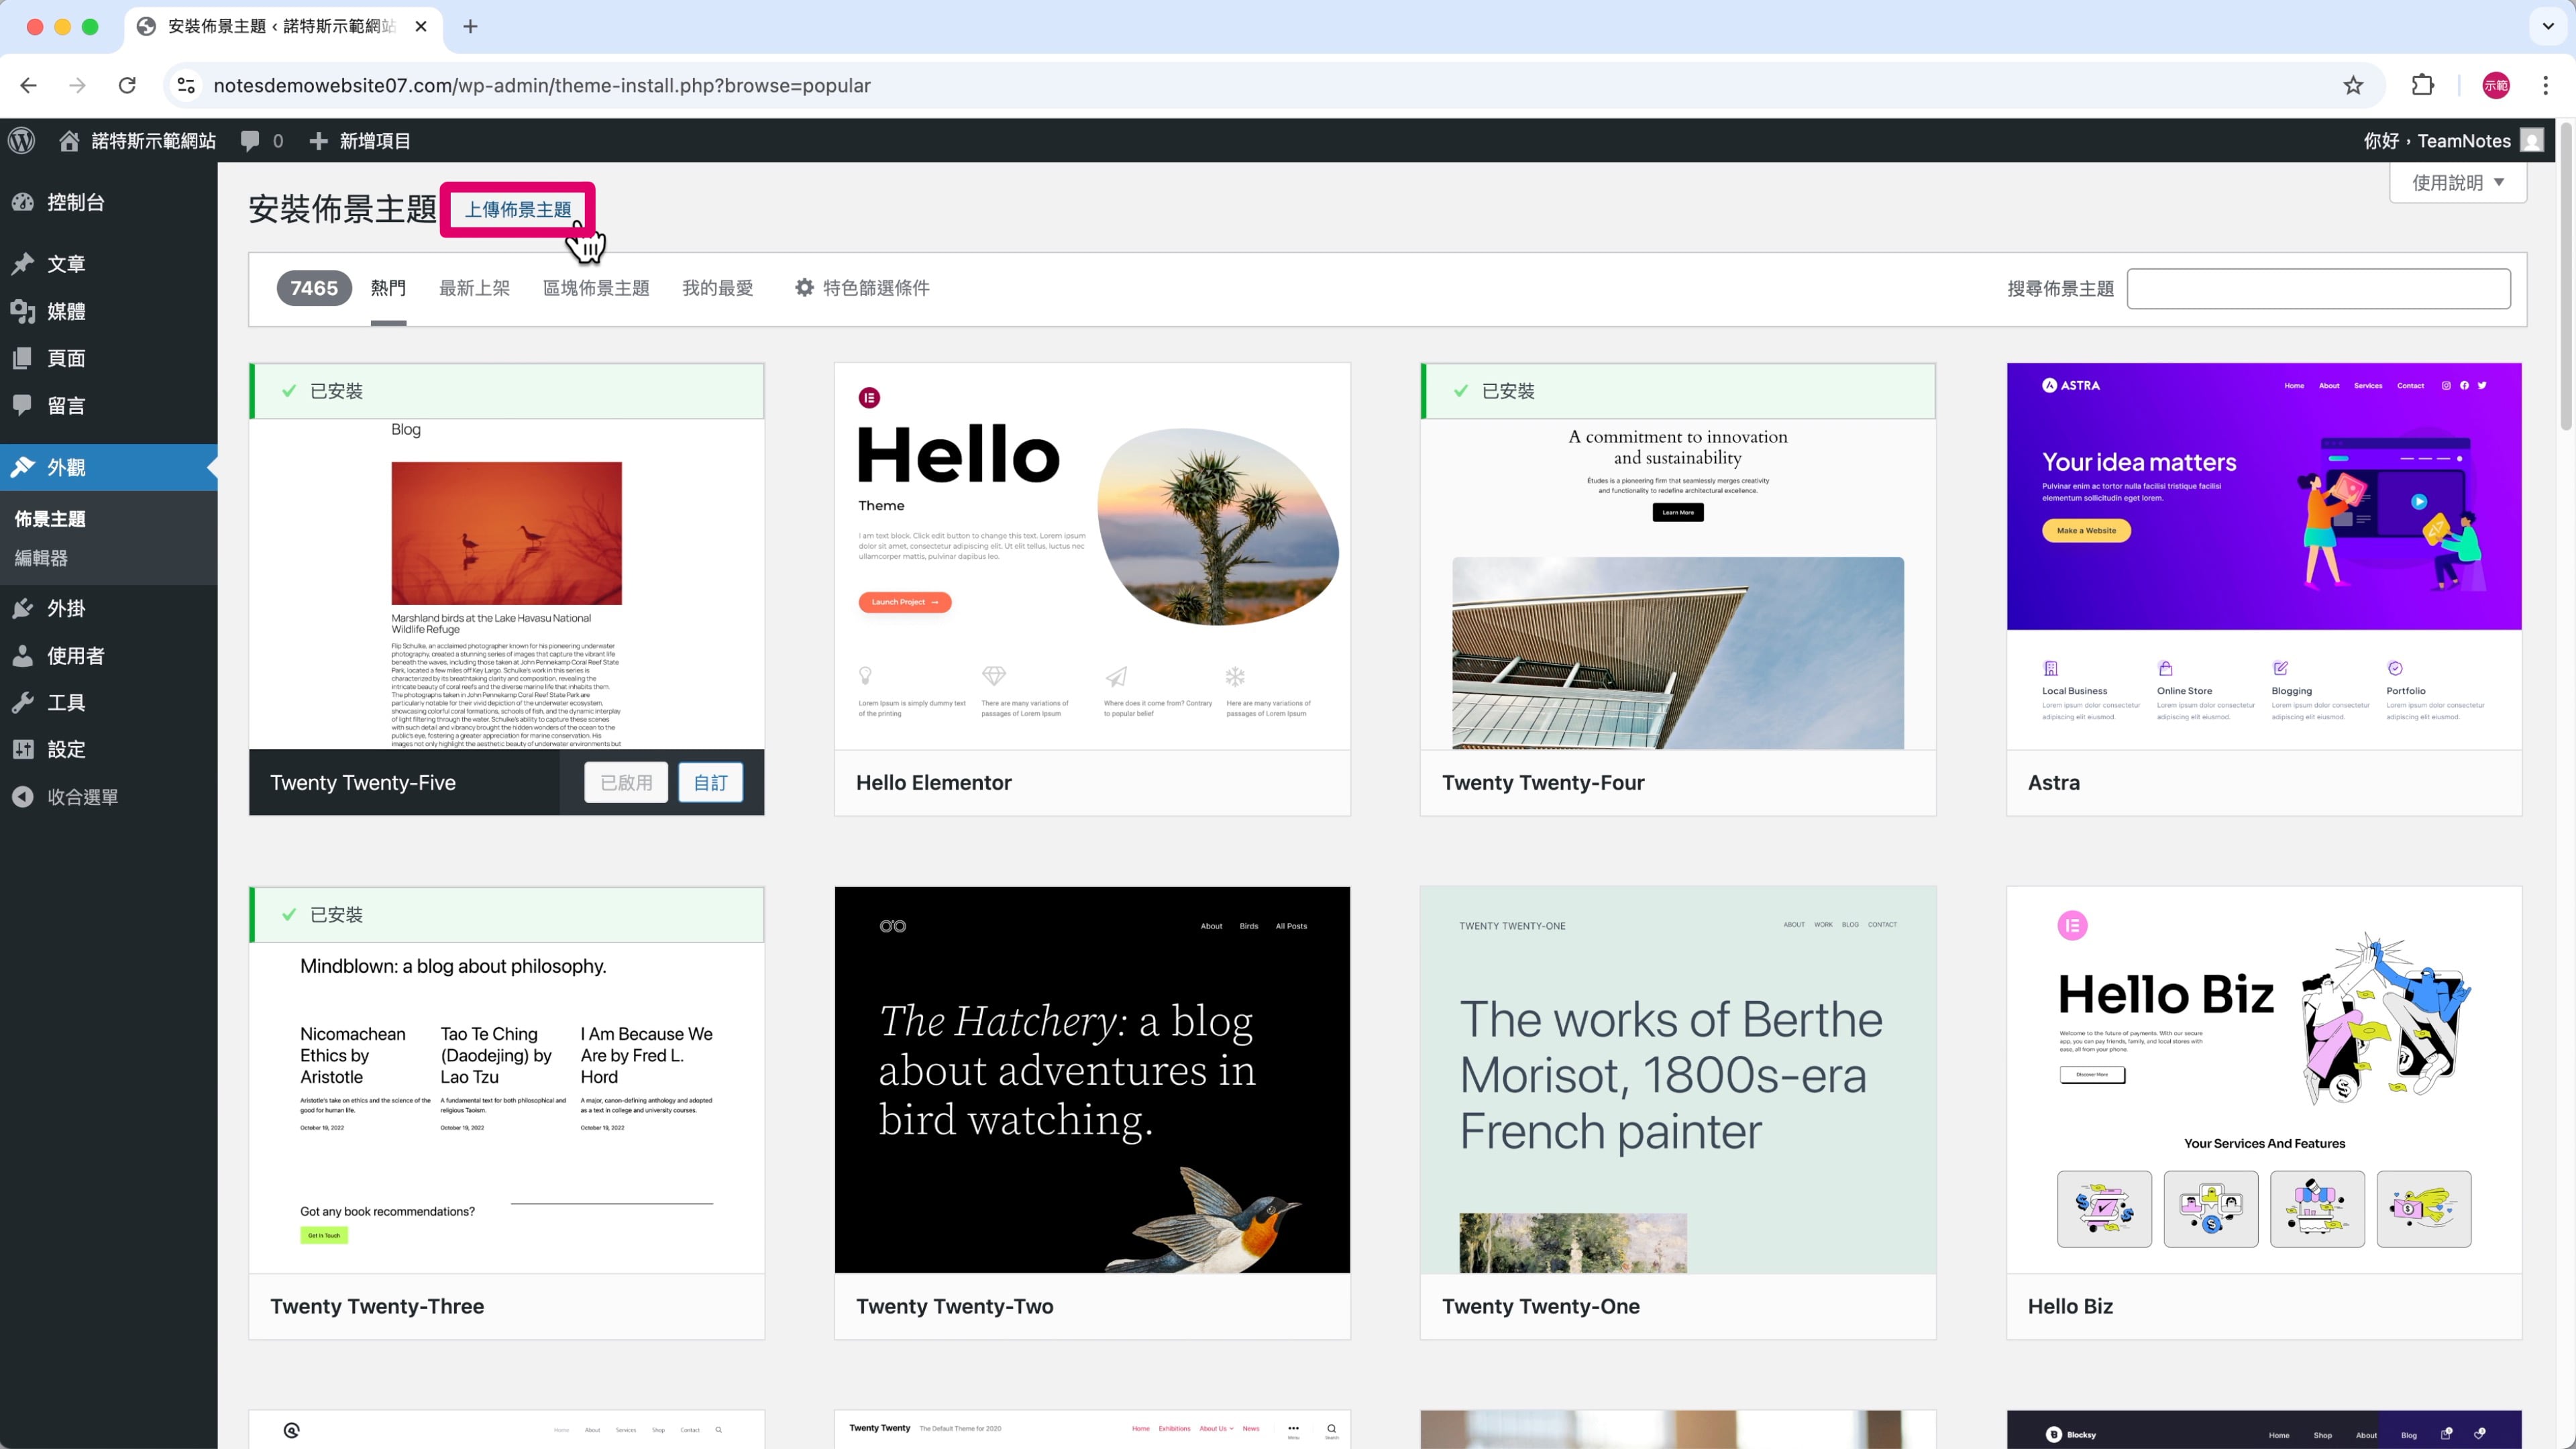Open the 外掛 plugins menu
This screenshot has width=2576, height=1449.
(x=66, y=608)
